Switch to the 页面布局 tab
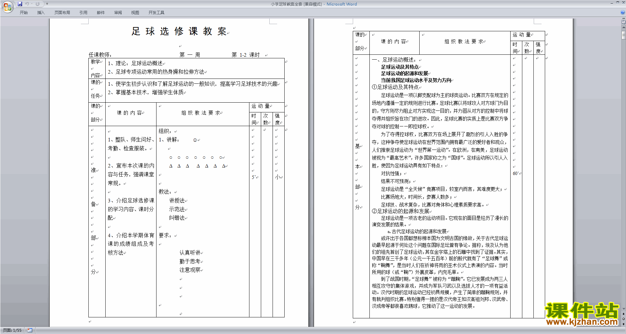 (x=62, y=13)
